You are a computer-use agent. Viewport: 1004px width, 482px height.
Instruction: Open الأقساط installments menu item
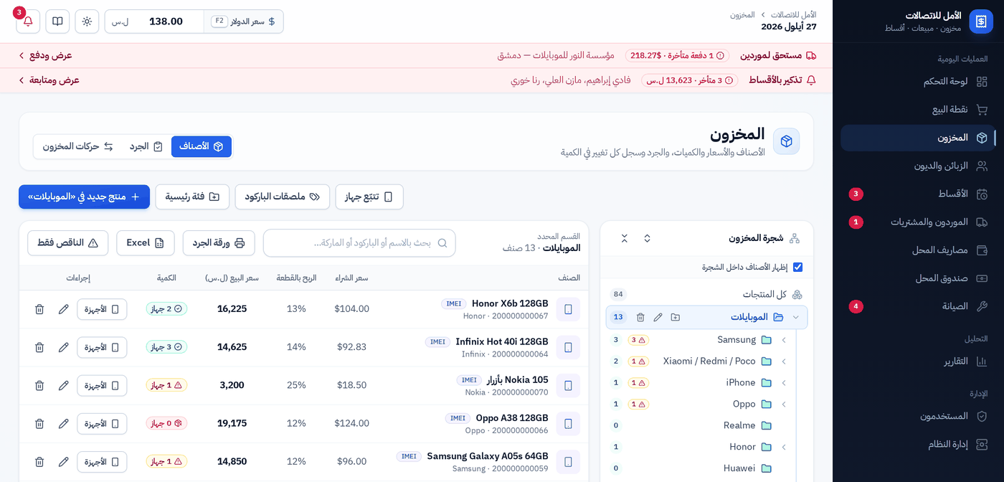coord(918,194)
